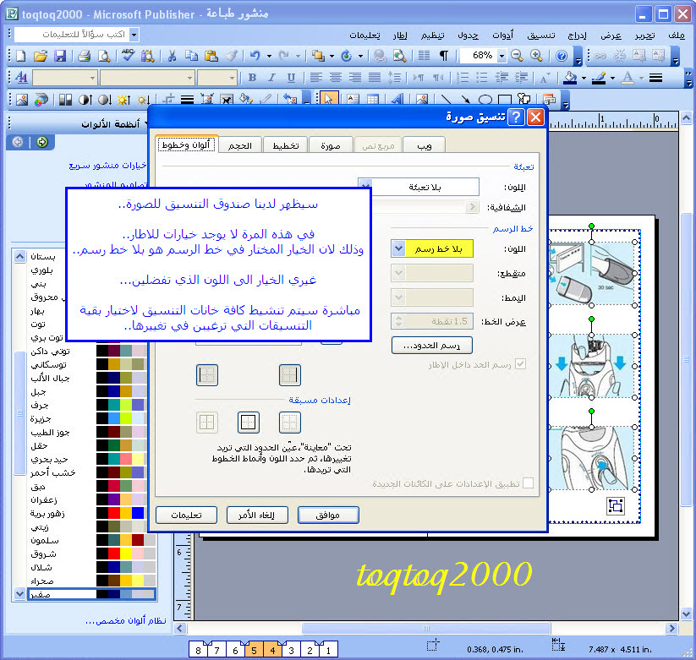
Task: Click the Print icon
Action: (84, 56)
